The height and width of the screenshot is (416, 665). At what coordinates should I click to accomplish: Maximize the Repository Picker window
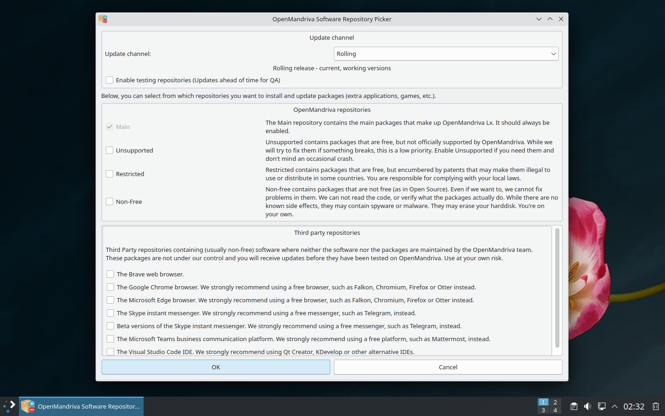point(550,19)
